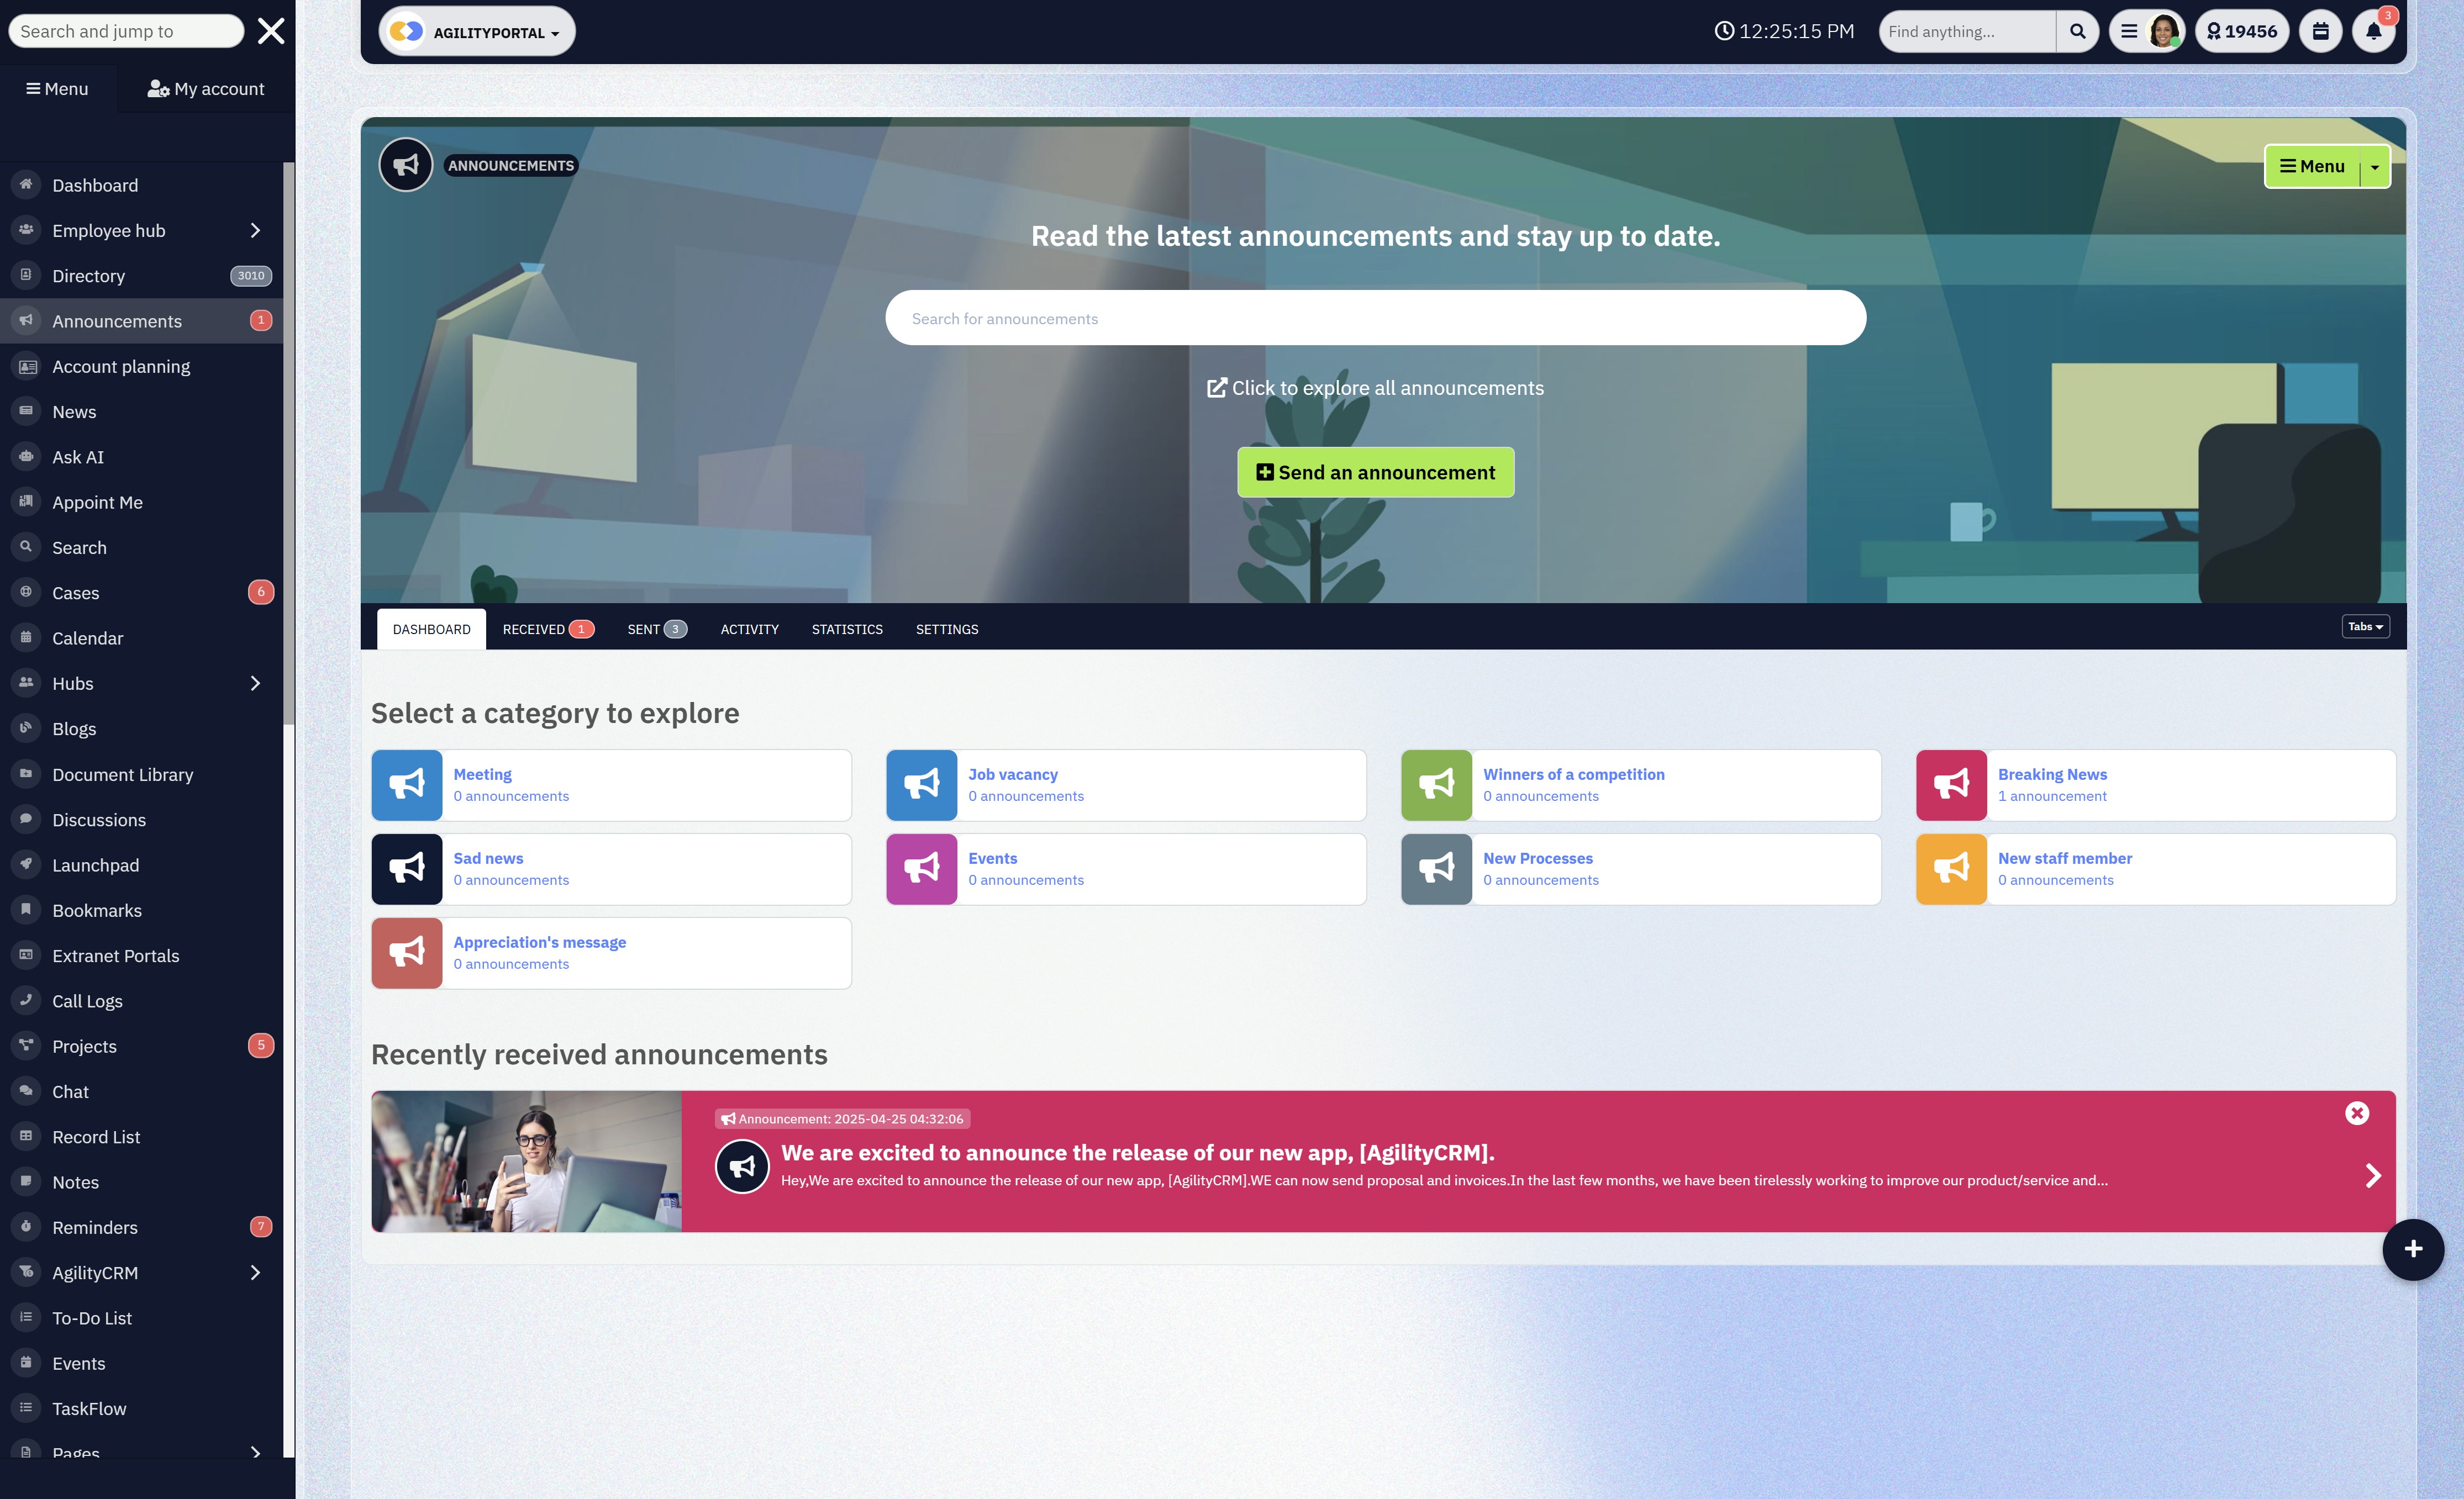Open Ask AI in sidebar

pyautogui.click(x=78, y=457)
